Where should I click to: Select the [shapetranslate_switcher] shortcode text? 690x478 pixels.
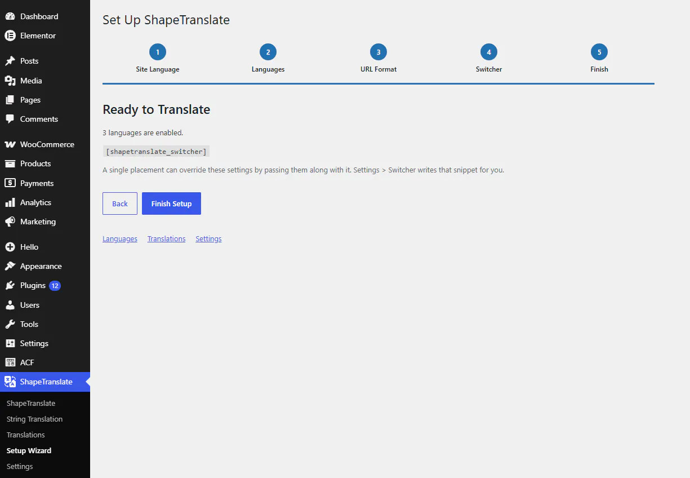tap(156, 152)
